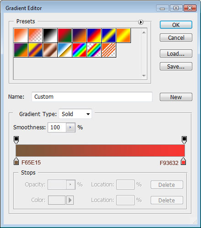Pick the foreground to transparent preset

click(35, 35)
